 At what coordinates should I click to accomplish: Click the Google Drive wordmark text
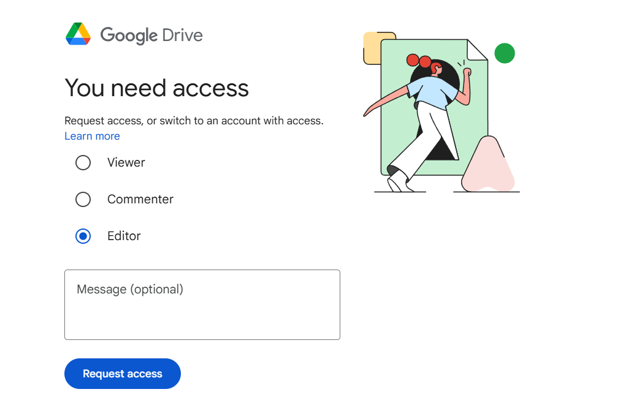pos(151,35)
